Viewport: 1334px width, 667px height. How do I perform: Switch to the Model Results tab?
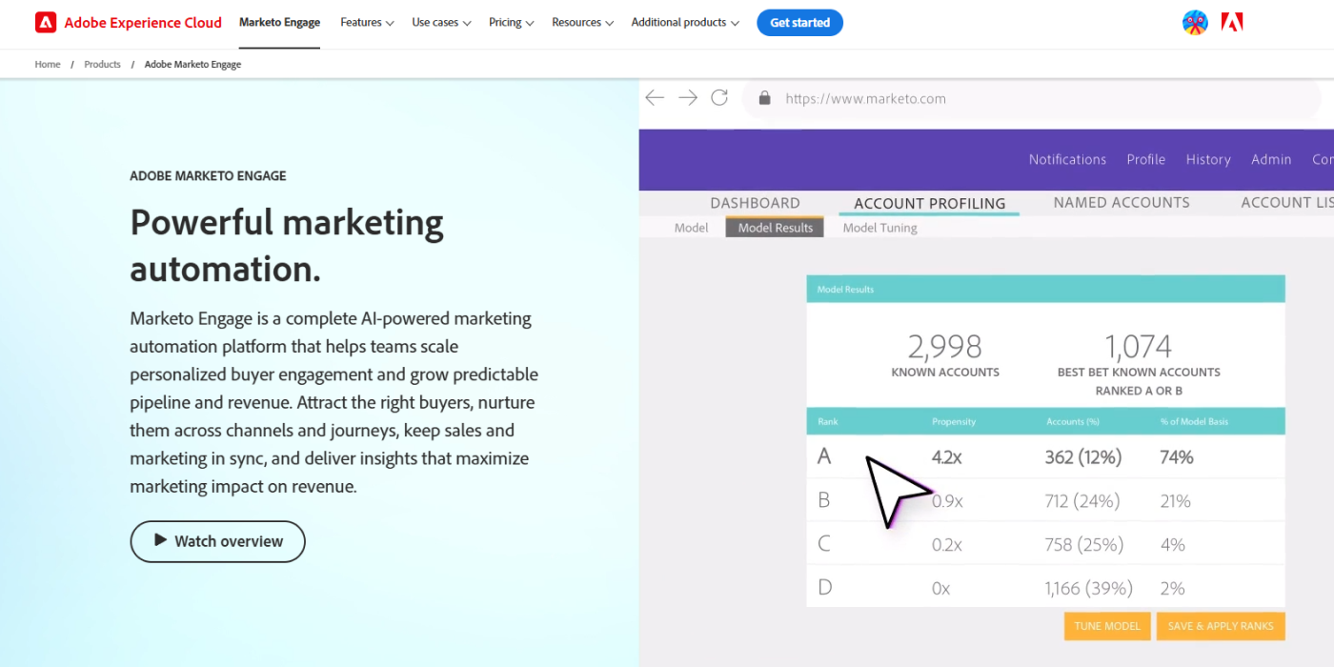click(775, 227)
